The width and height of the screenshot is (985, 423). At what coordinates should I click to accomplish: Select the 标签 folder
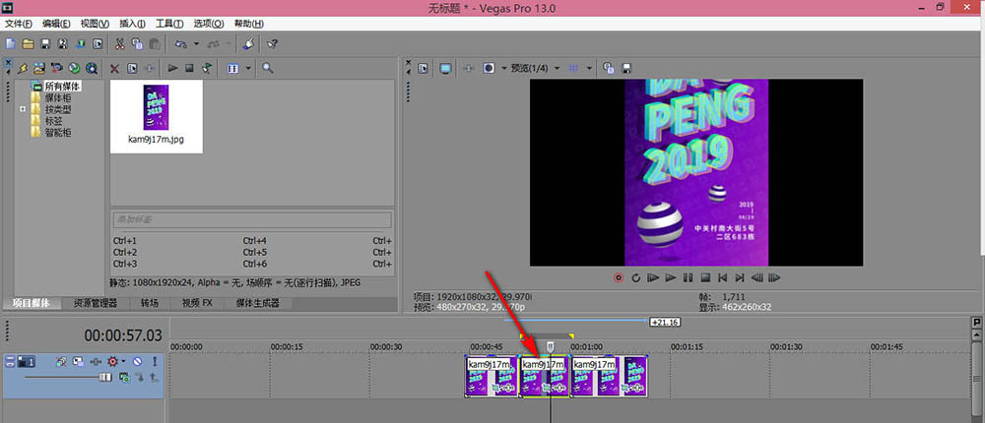pyautogui.click(x=53, y=121)
